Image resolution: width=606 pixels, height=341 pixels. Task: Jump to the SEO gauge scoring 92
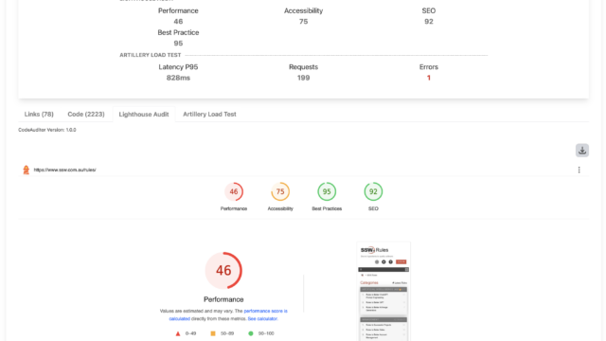[373, 197]
